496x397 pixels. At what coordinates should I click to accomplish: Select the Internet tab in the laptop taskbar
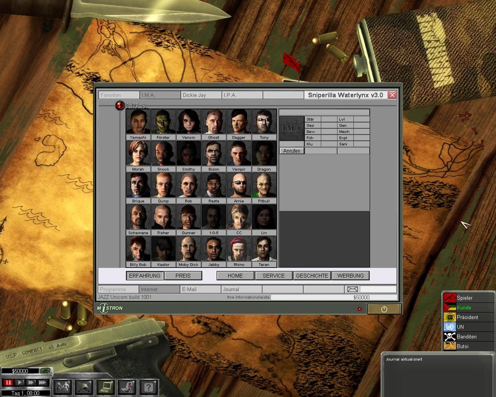pyautogui.click(x=159, y=289)
